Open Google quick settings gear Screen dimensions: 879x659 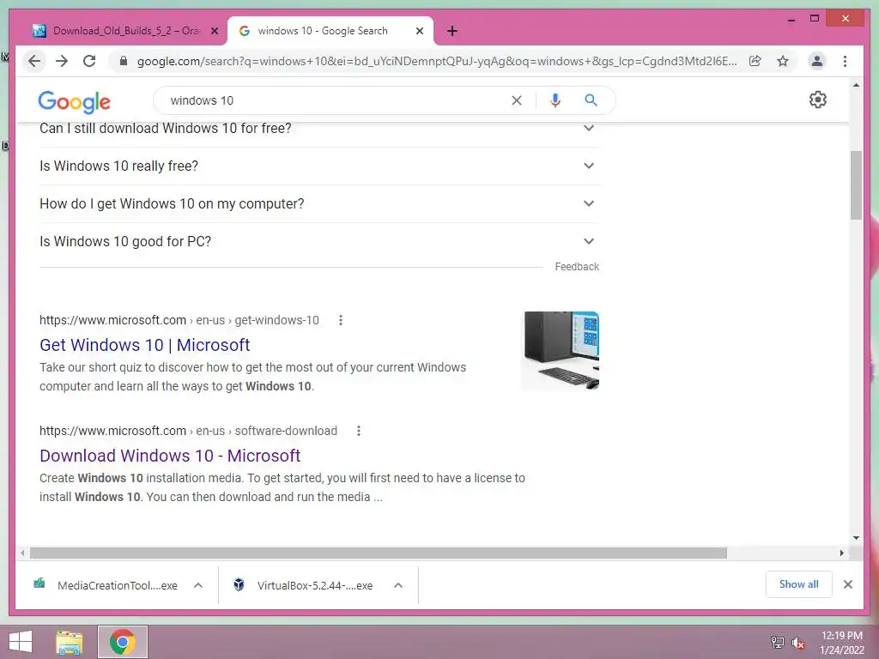tap(818, 100)
